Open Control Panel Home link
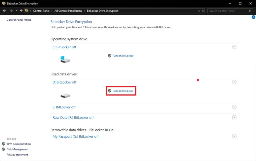The height and width of the screenshot is (161, 256). pos(19,20)
